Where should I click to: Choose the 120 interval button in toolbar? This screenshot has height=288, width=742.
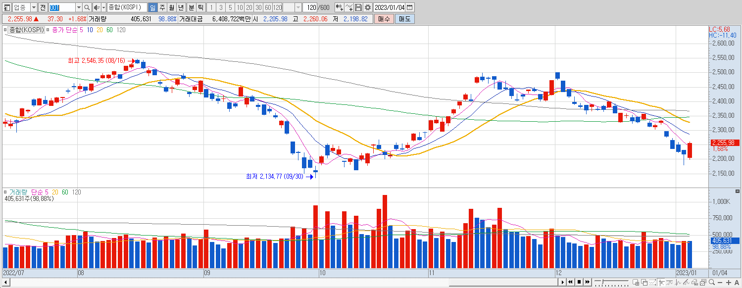click(x=277, y=7)
